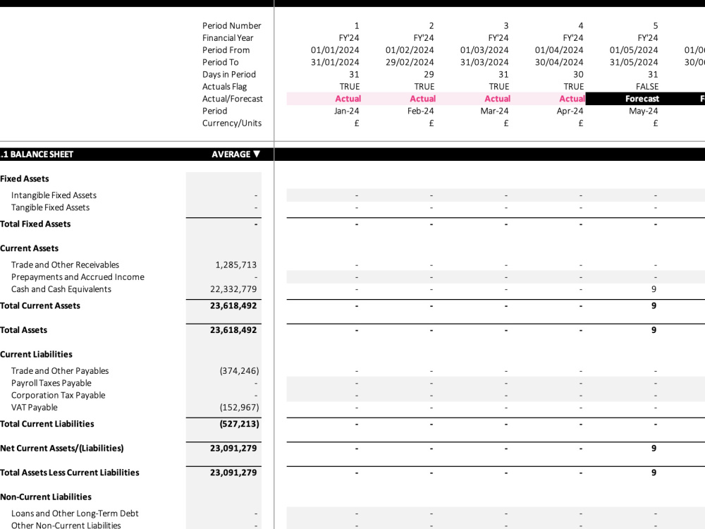Click the Actuals Flag label
The width and height of the screenshot is (705, 529).
click(224, 87)
